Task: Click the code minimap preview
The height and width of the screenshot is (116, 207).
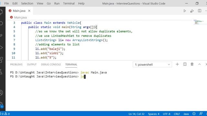Action: (x=199, y=22)
